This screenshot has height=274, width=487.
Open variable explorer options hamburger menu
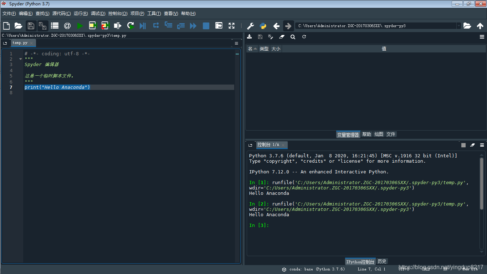point(482,37)
